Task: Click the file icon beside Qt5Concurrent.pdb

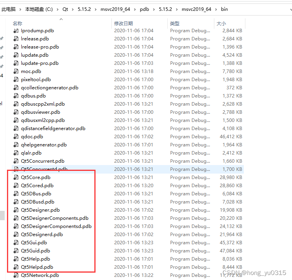Action: tap(16, 161)
